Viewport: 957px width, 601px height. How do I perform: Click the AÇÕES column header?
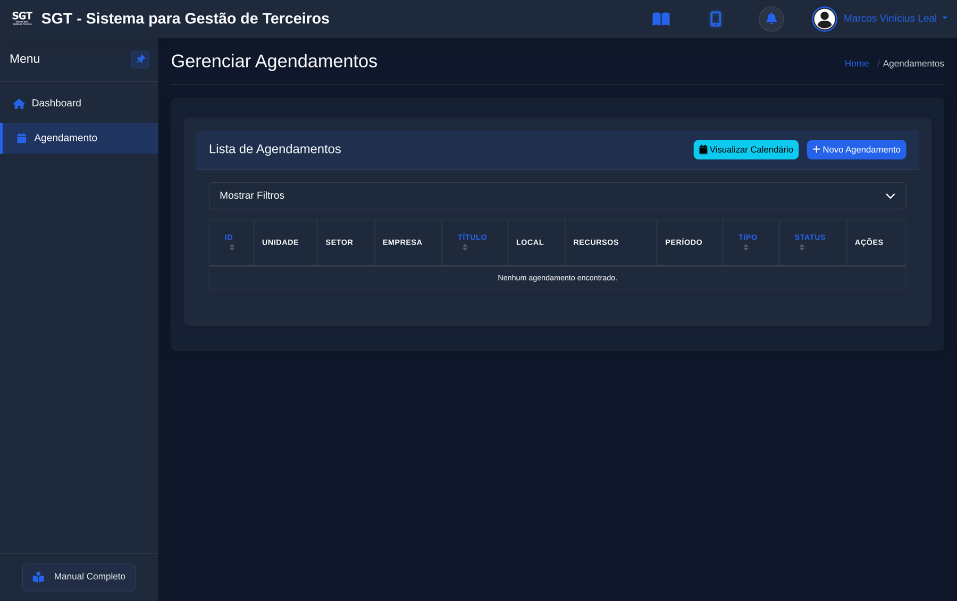[x=869, y=242]
